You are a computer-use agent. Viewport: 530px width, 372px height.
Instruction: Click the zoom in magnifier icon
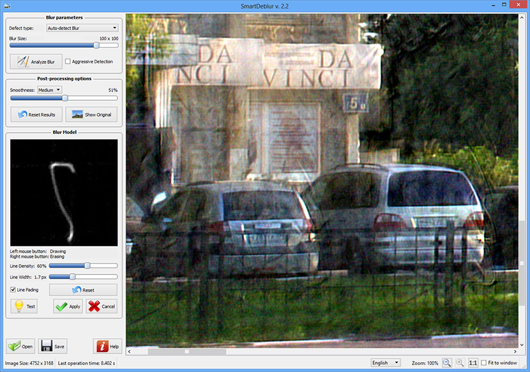click(x=460, y=363)
